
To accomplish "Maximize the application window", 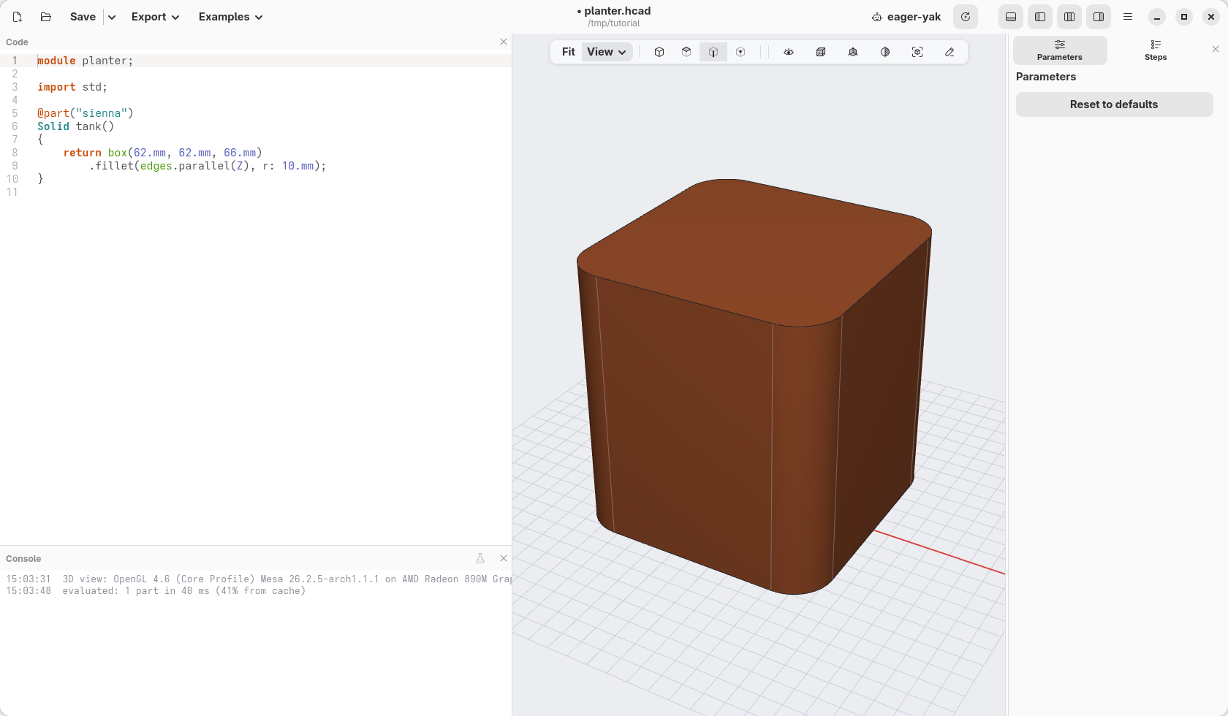I will 1184,17.
